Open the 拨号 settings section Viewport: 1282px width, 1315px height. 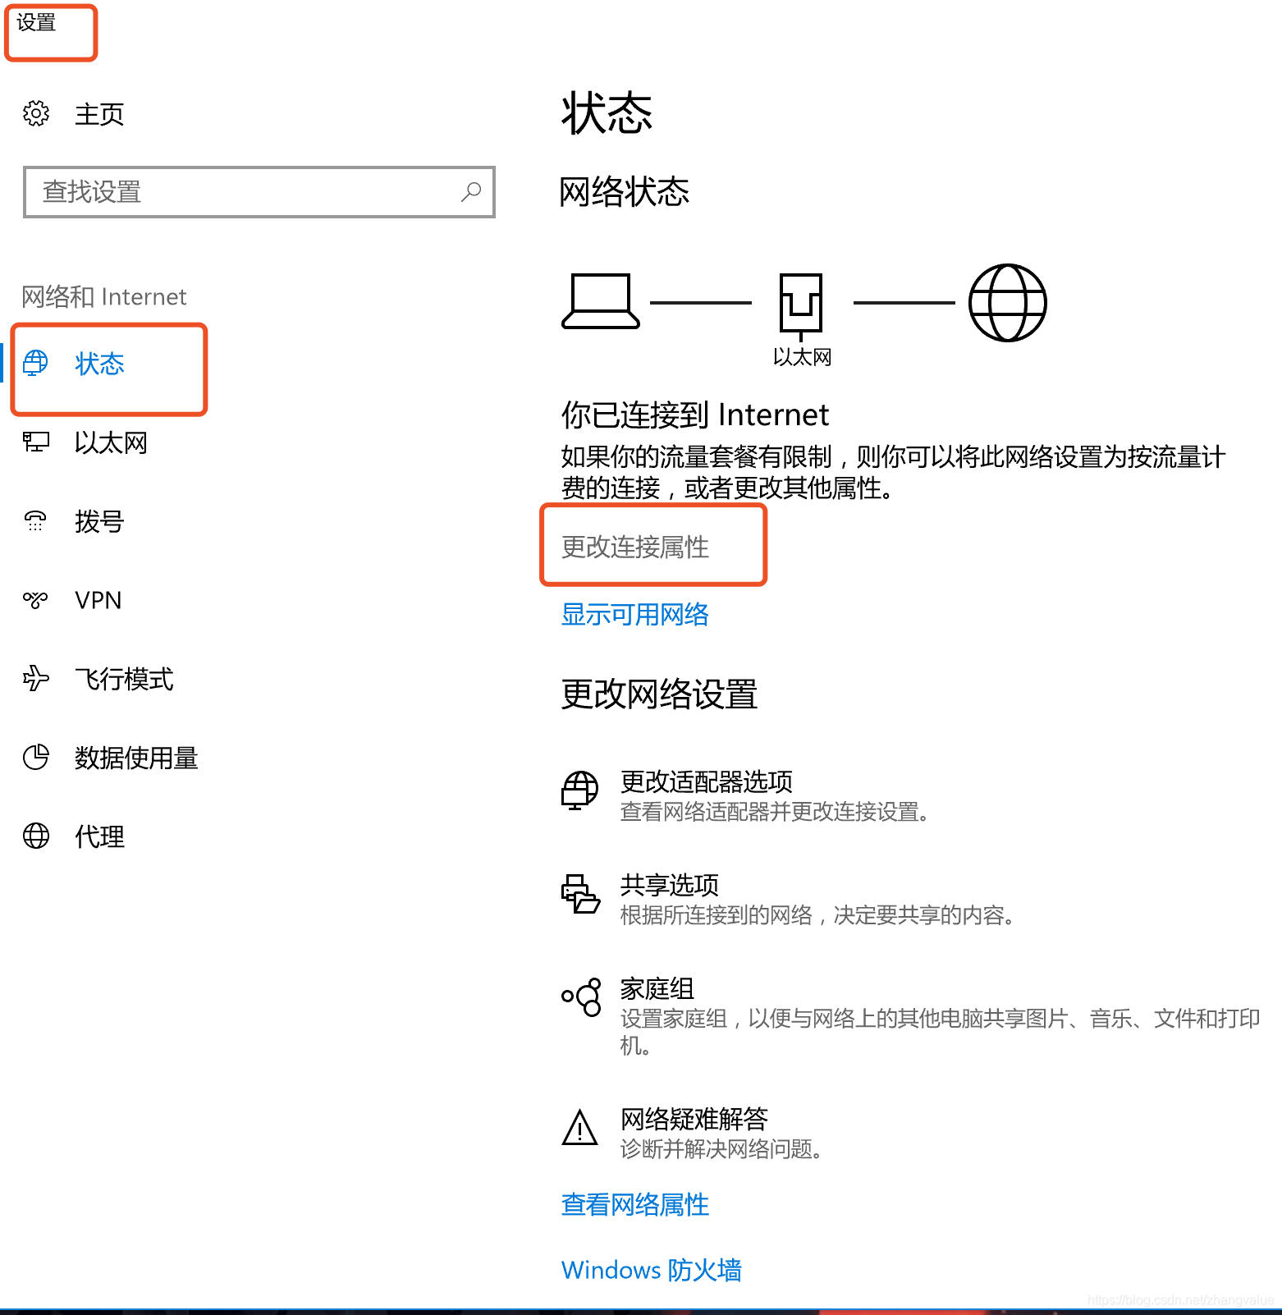(99, 521)
